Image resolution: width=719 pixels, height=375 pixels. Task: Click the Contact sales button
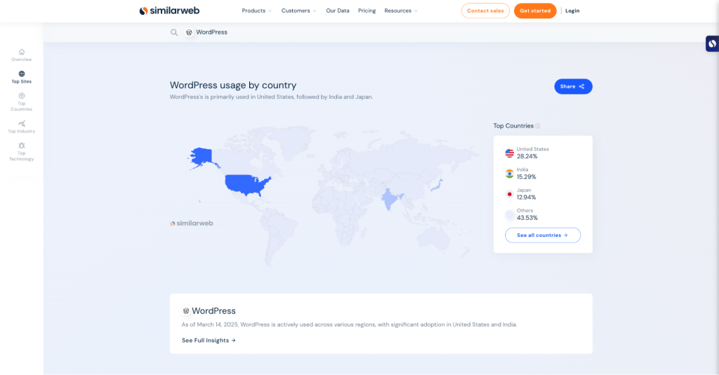click(485, 11)
